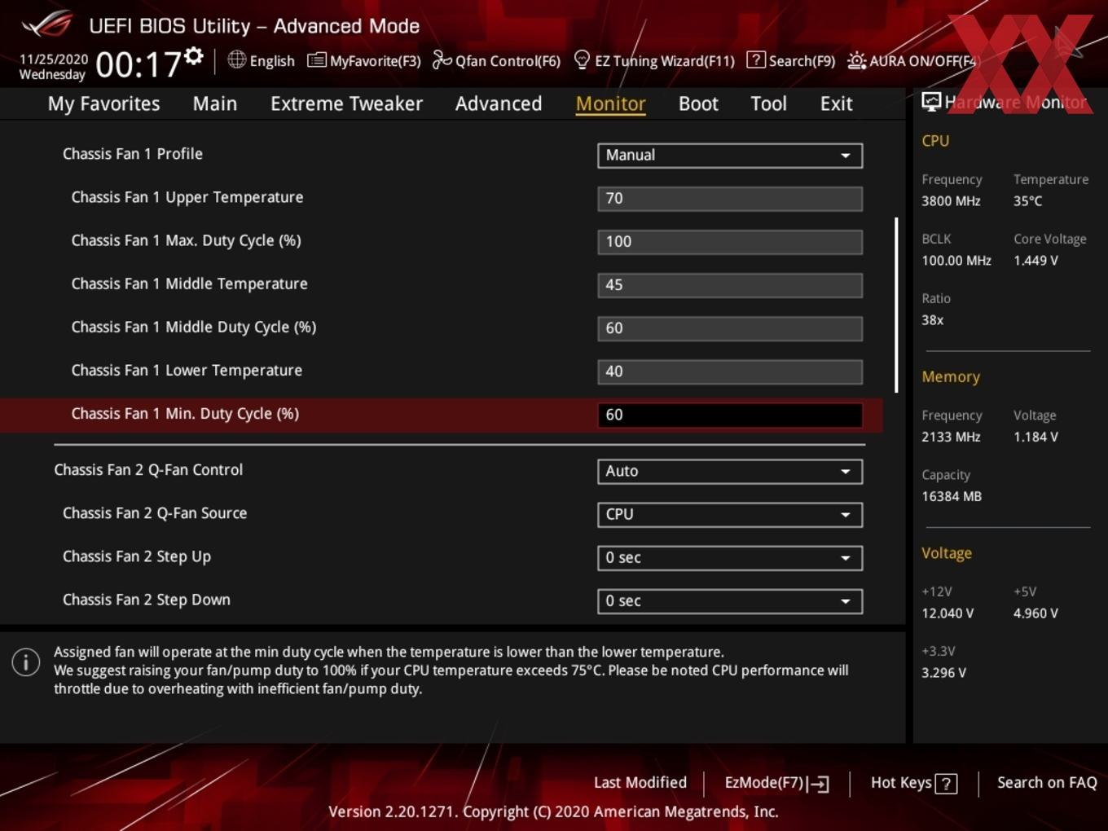Click the 11/25/2020 date text
Image resolution: width=1108 pixels, height=831 pixels.
click(54, 59)
